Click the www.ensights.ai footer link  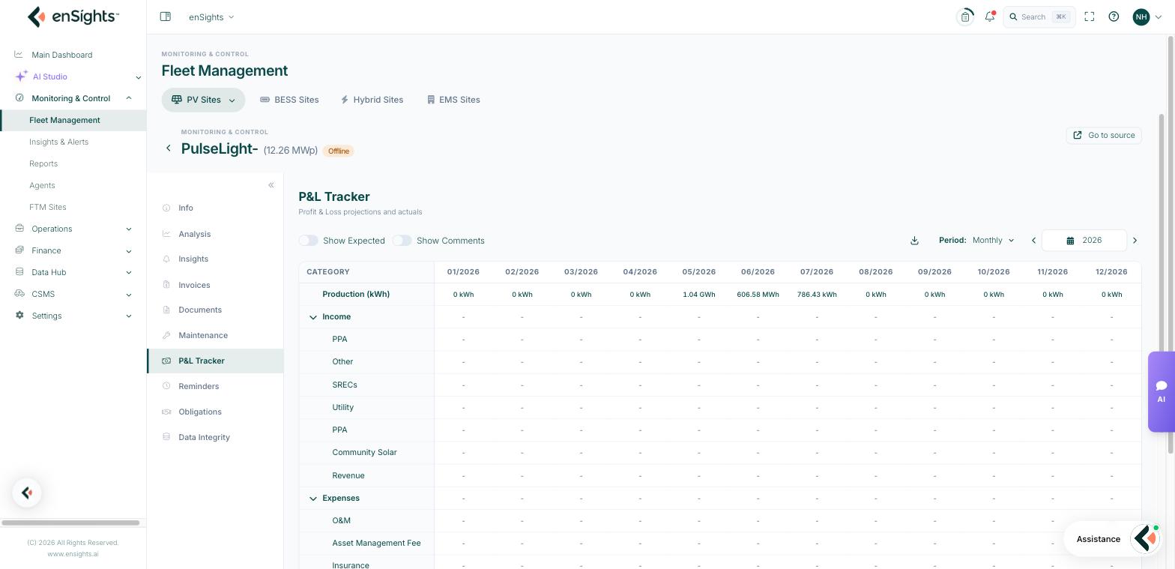pos(73,554)
